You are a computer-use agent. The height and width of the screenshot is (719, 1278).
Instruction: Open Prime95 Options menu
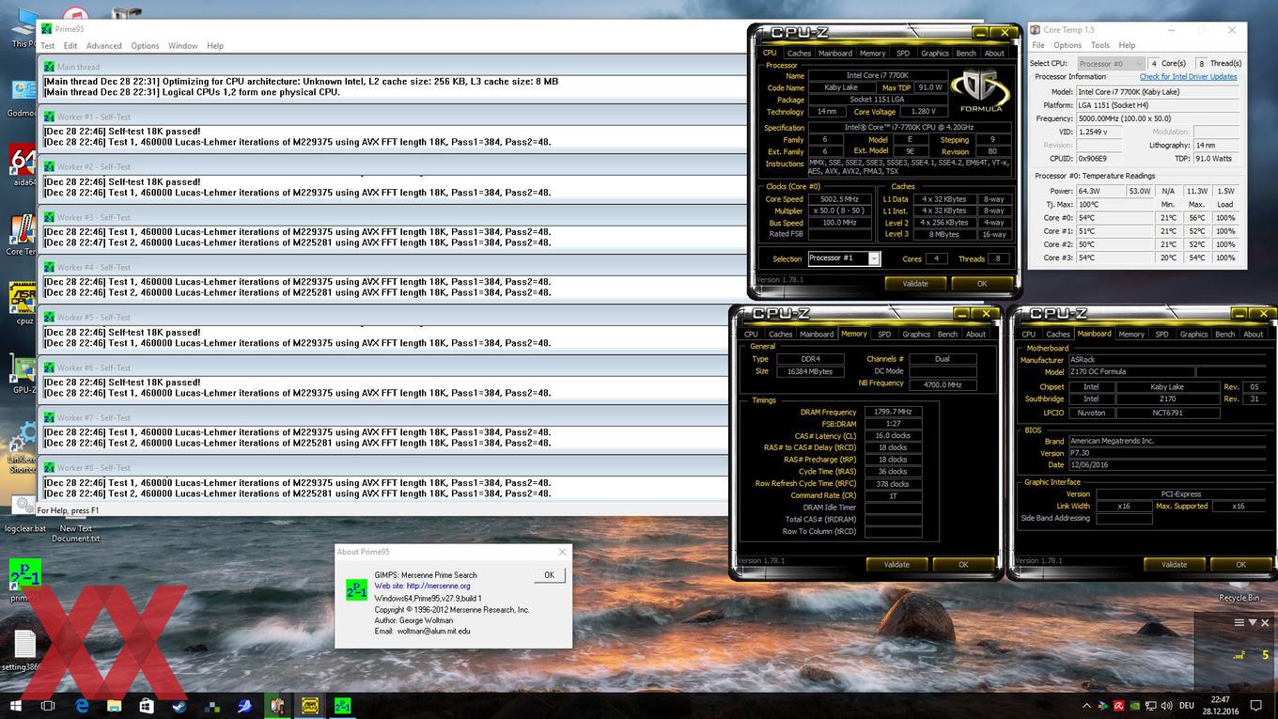(145, 46)
